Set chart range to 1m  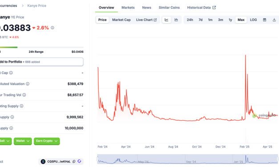210,20
